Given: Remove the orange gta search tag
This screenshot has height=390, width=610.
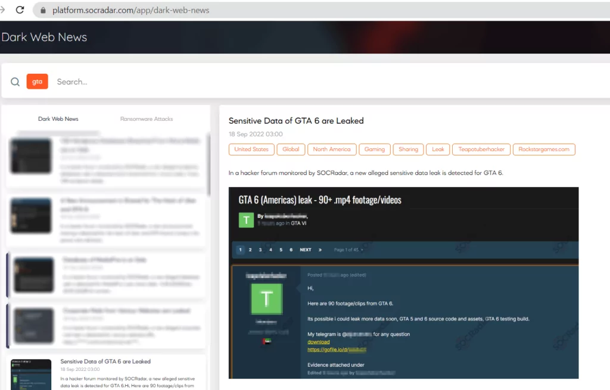Looking at the screenshot, I should [38, 81].
